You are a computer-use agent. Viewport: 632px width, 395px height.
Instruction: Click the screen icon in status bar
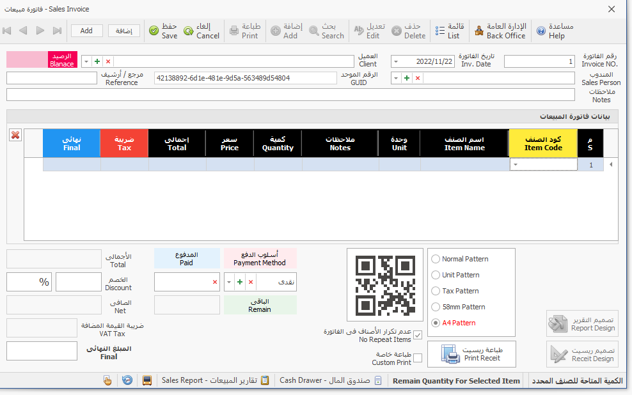[x=147, y=380]
